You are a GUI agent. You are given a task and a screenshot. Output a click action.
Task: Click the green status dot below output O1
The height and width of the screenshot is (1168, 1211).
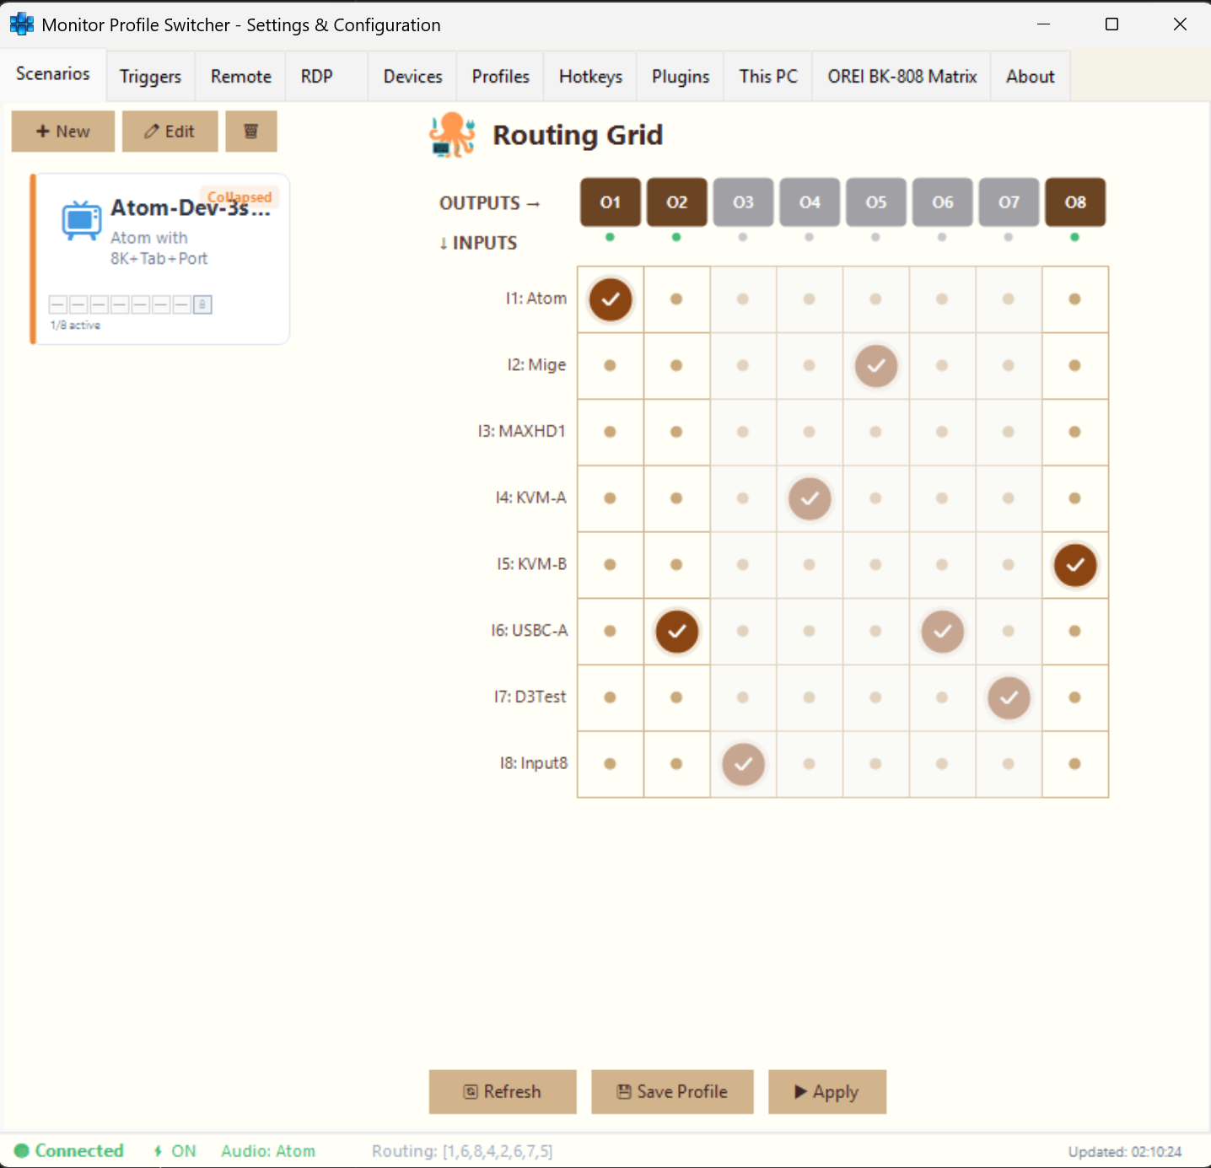610,238
